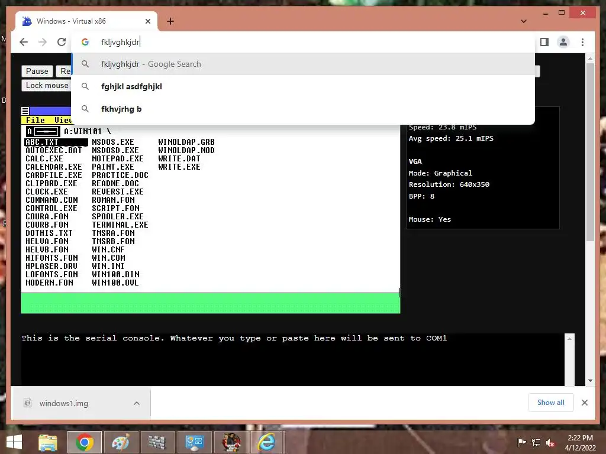Image resolution: width=606 pixels, height=454 pixels.
Task: Expand windows1.img download options chevron
Action: (x=137, y=403)
